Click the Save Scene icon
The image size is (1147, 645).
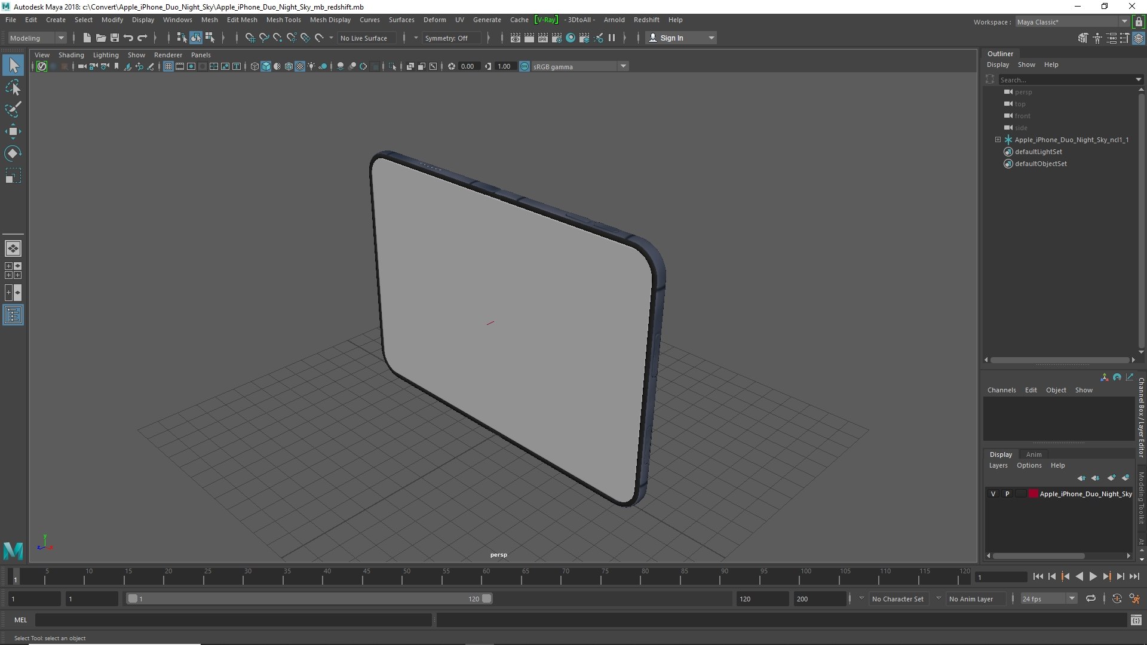click(115, 38)
